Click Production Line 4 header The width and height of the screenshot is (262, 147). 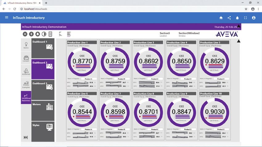[181, 42]
